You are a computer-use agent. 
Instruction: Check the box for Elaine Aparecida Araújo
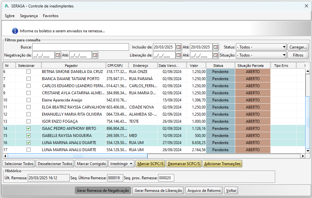tap(28, 100)
